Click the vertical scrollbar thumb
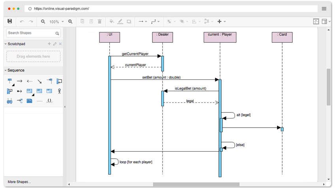This screenshot has height=188, width=335. pos(329,87)
